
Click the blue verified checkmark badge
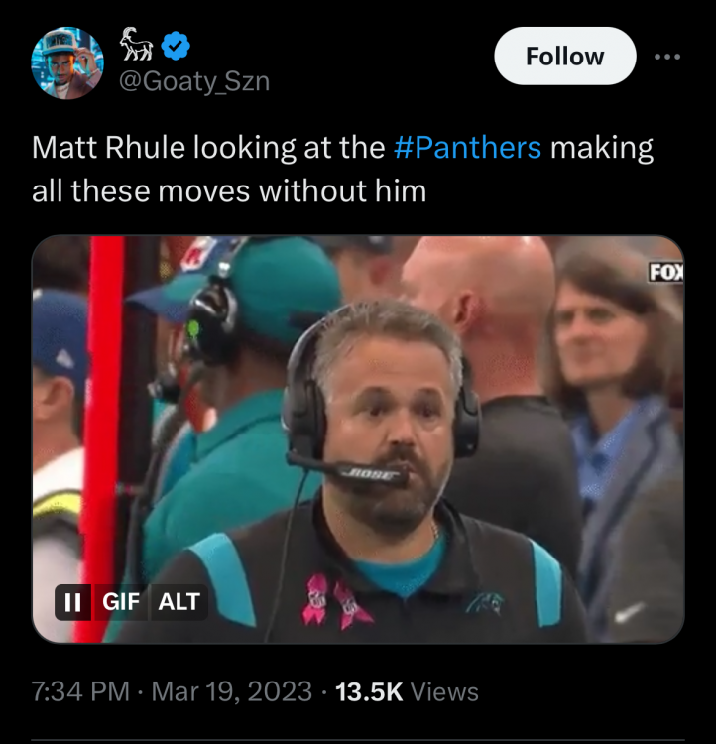point(176,45)
